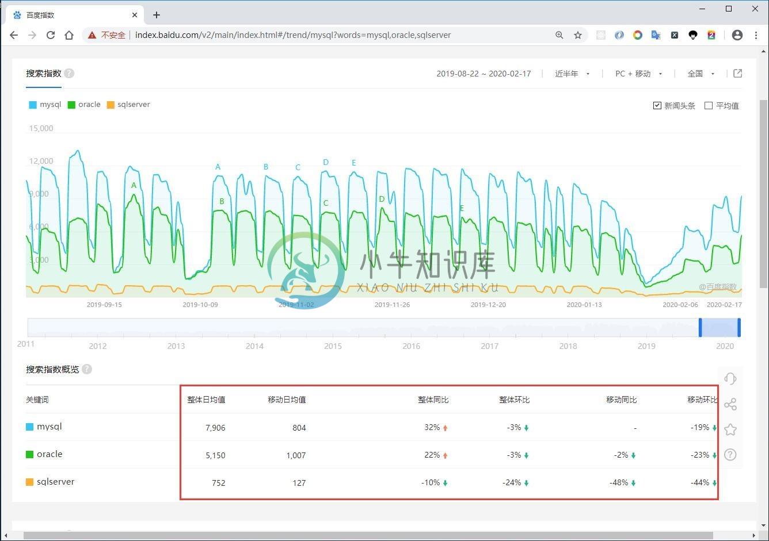Open the date range 2019-08-22 ~ 2020-02-17
769x541 pixels.
[x=484, y=74]
